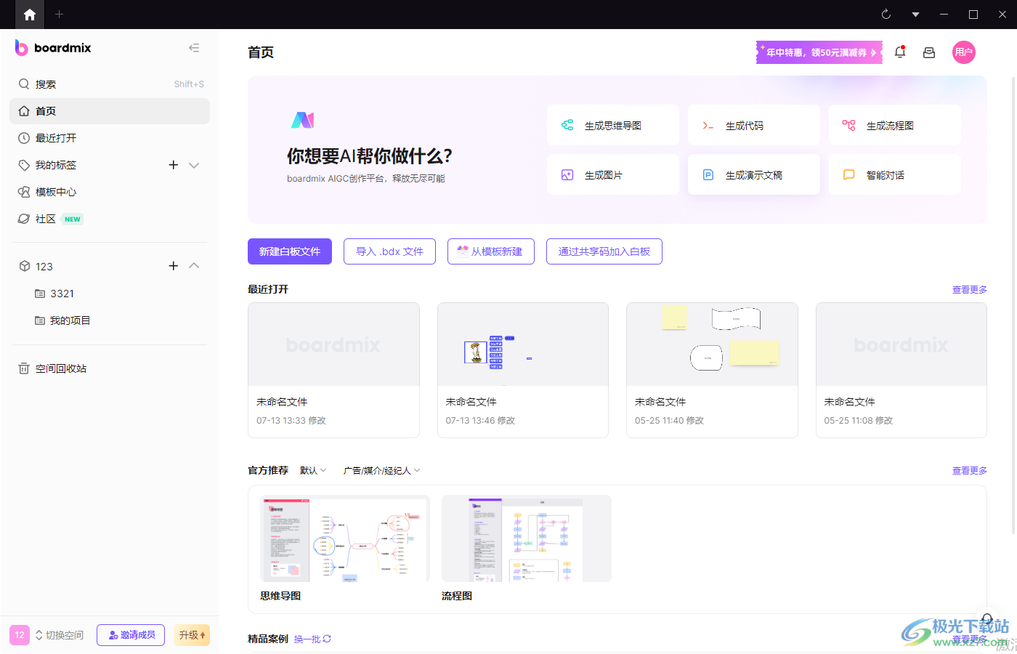Collapse the 123 space chevron

pos(194,266)
